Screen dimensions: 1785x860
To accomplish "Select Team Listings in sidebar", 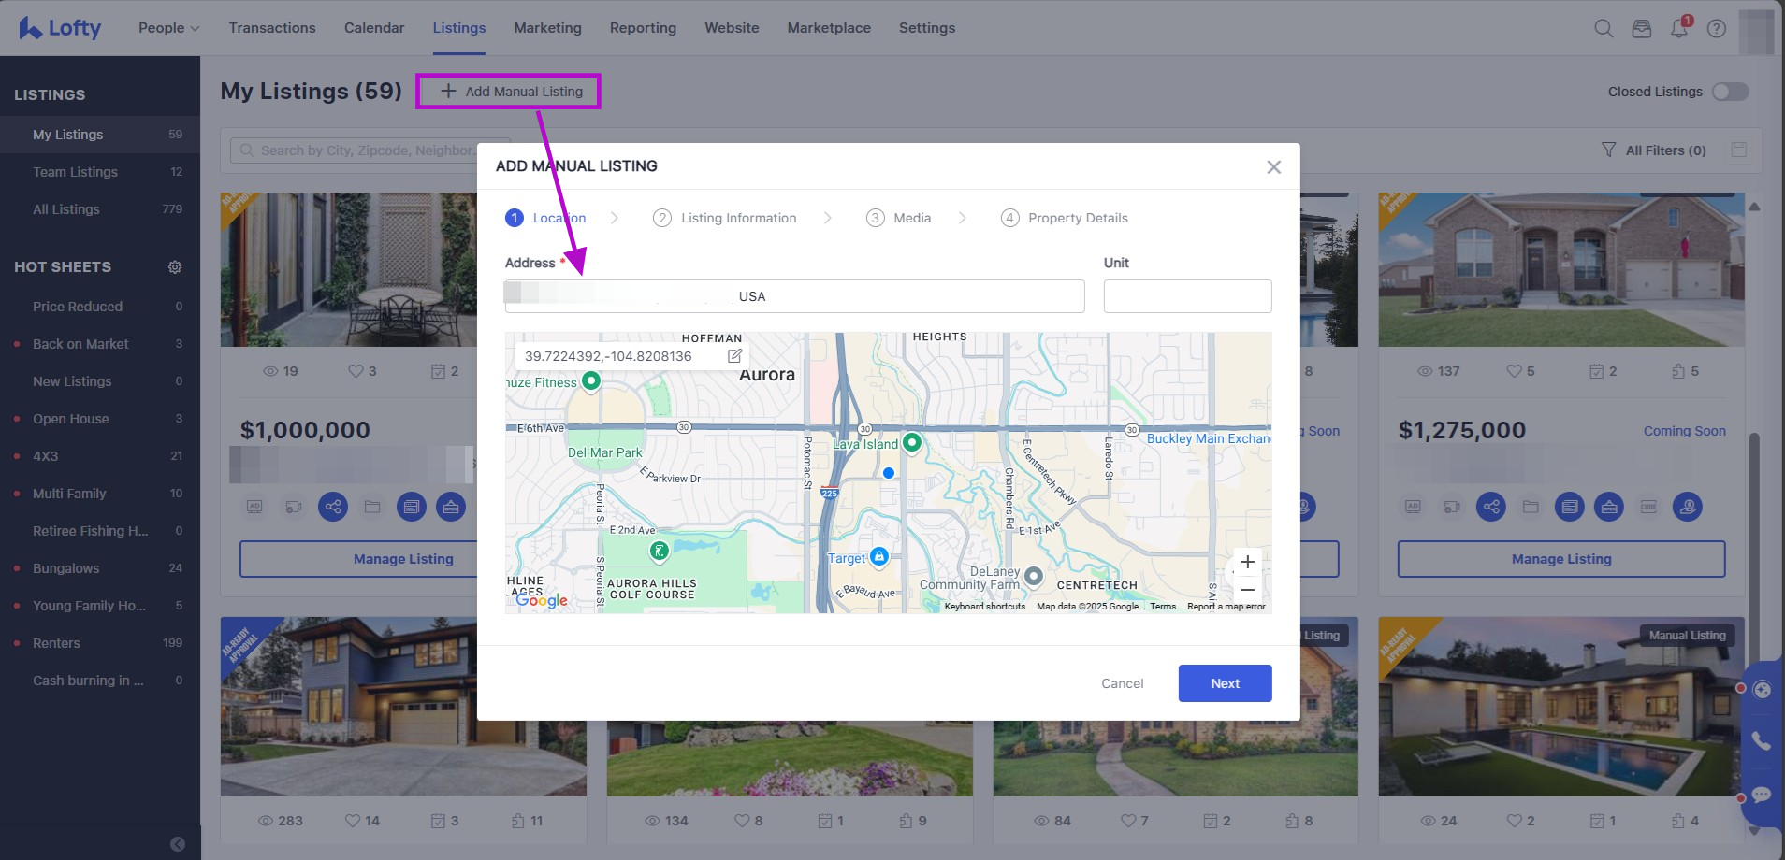I will pyautogui.click(x=75, y=172).
